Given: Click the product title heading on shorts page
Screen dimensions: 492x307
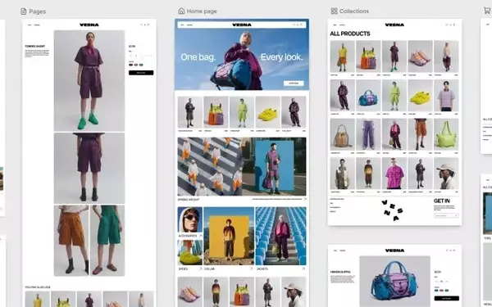Looking at the screenshot, I should [34, 47].
